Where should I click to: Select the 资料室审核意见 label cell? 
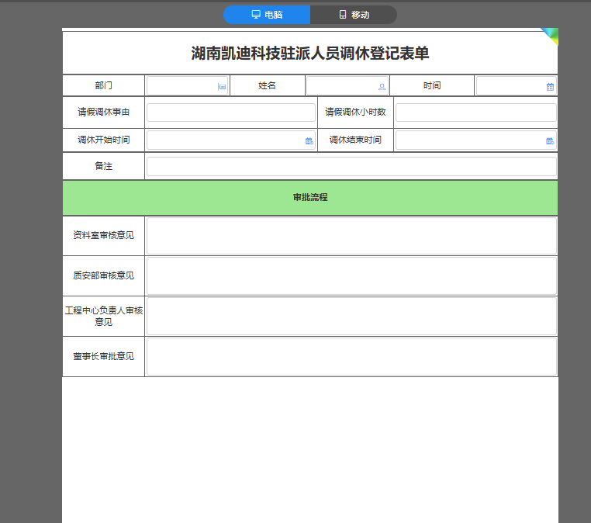(103, 236)
